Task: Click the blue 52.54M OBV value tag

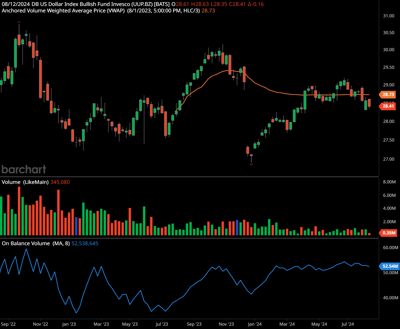Action: click(390, 266)
